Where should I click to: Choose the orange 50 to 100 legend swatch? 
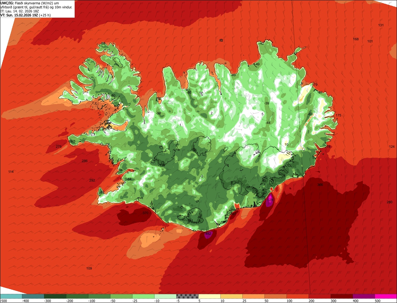click(275, 296)
